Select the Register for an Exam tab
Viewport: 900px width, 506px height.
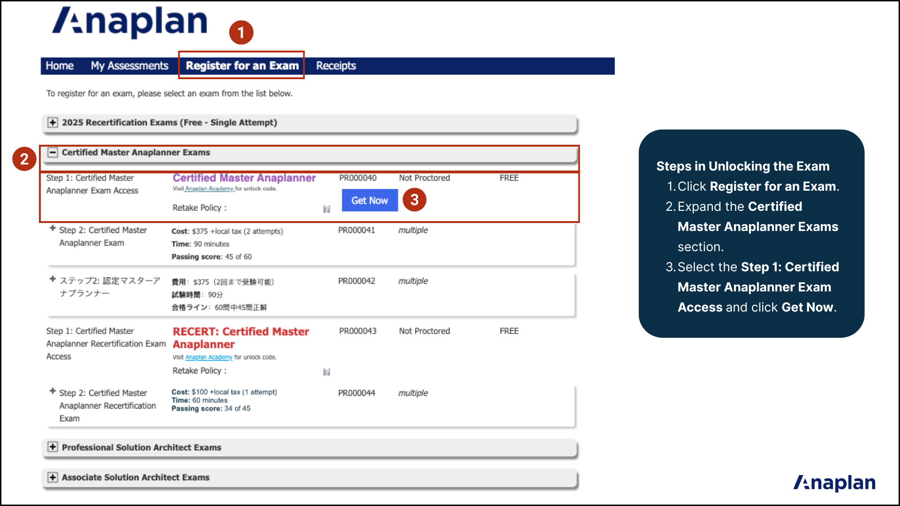tap(242, 66)
